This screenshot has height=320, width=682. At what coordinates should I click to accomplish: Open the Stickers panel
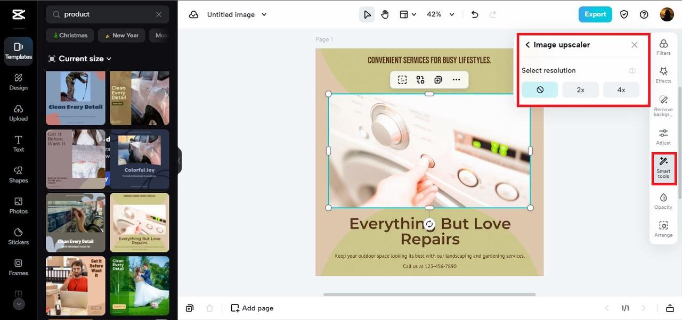pyautogui.click(x=19, y=236)
